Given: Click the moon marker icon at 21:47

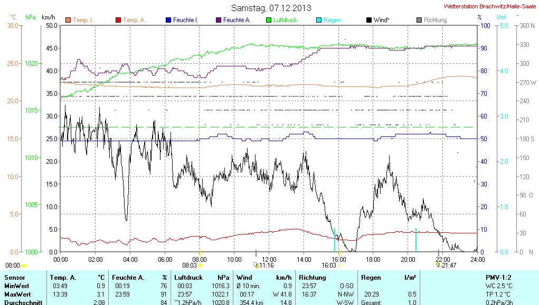Looking at the screenshot, I should pyautogui.click(x=438, y=265).
